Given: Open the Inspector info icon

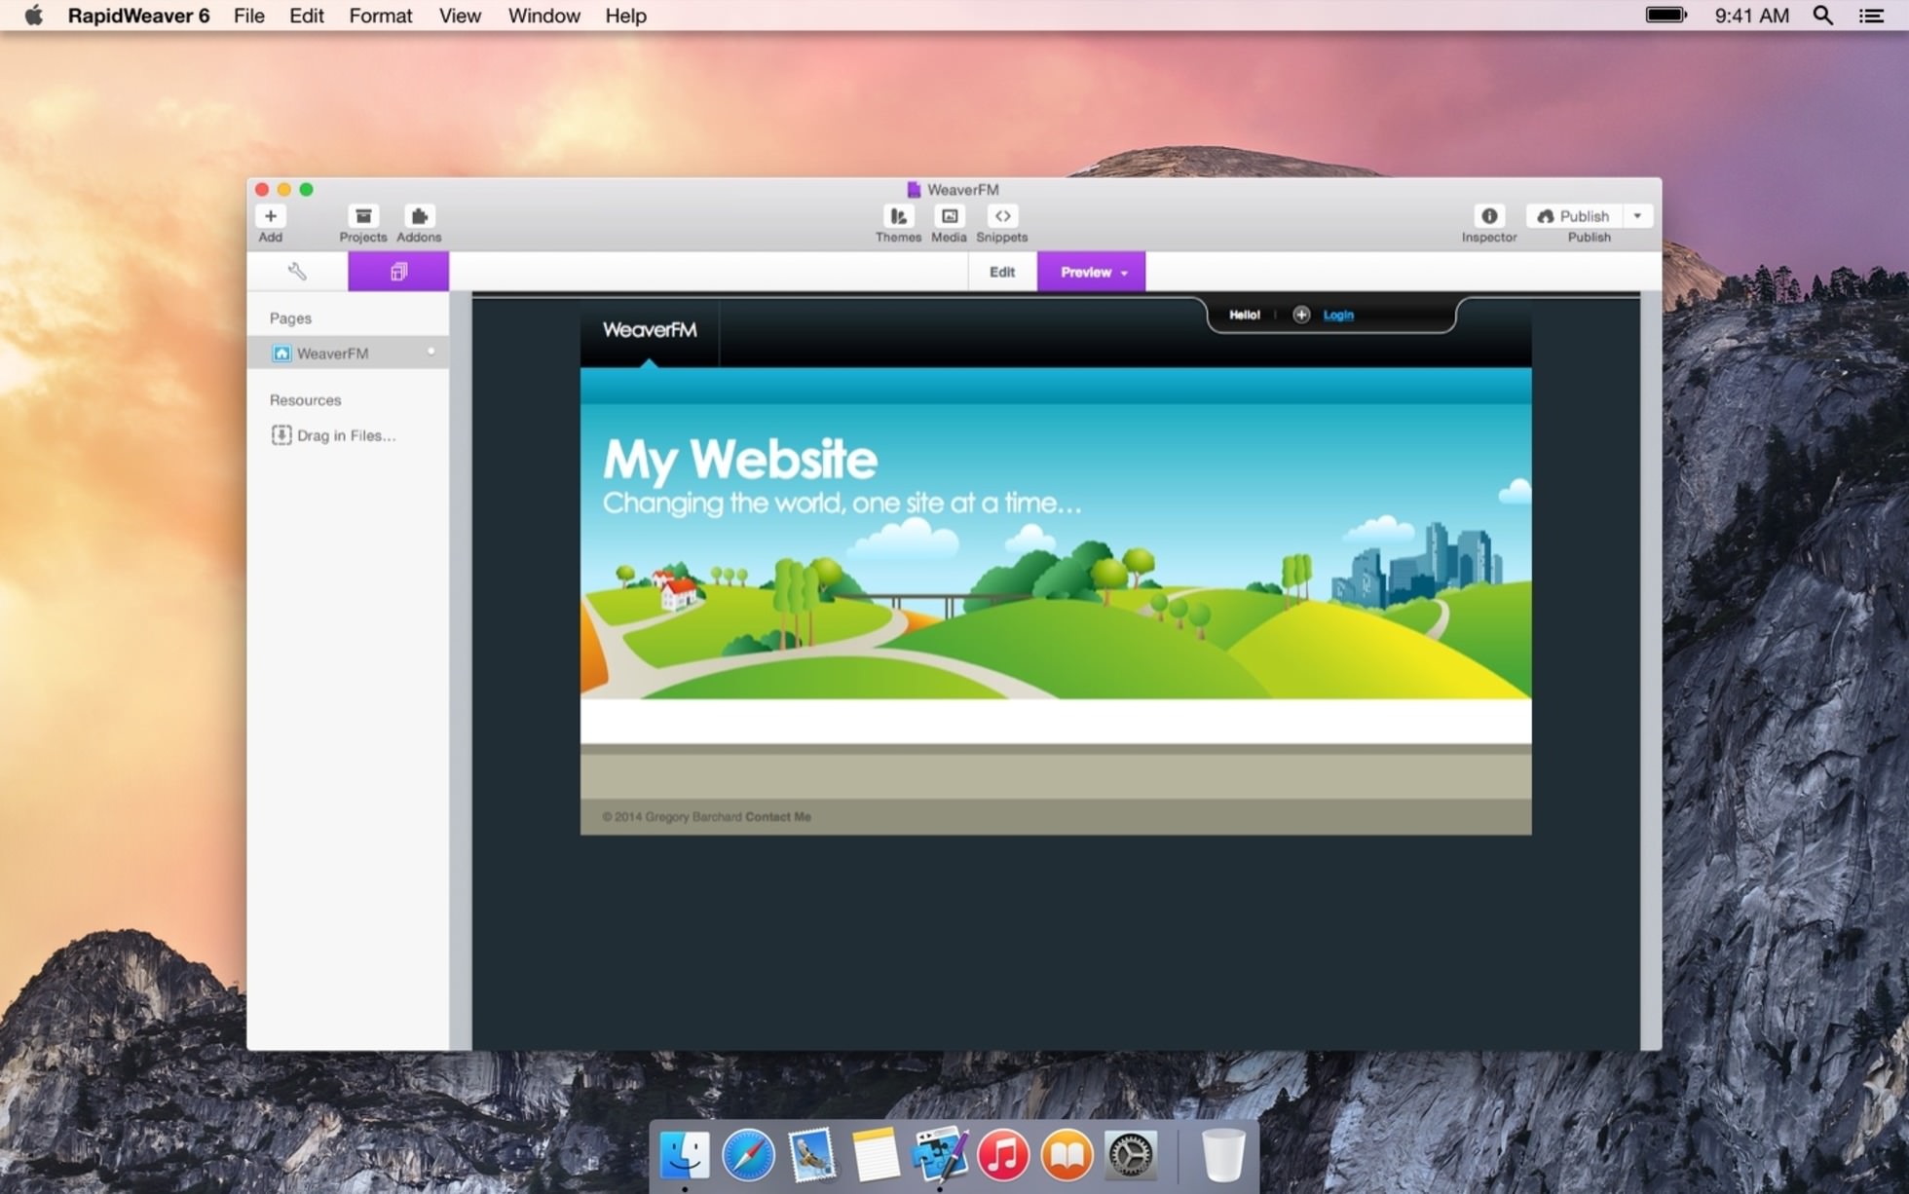Looking at the screenshot, I should pyautogui.click(x=1488, y=216).
